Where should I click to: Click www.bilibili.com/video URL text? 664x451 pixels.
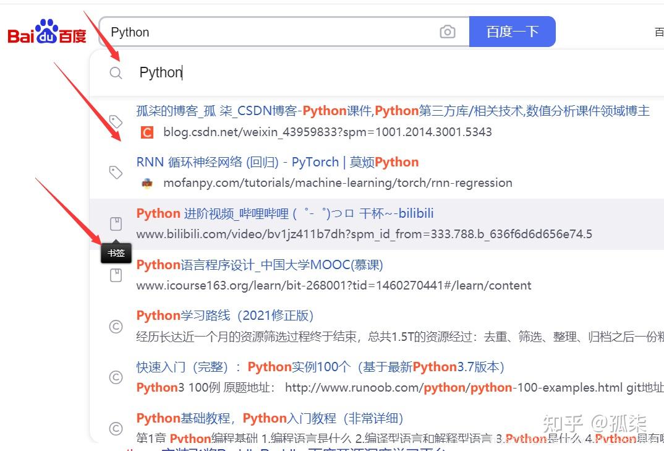pos(364,234)
